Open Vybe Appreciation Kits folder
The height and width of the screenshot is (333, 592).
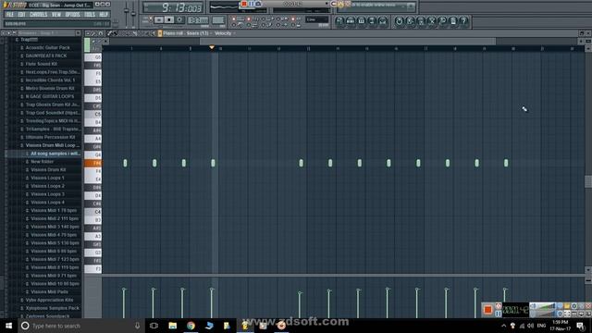pyautogui.click(x=49, y=300)
